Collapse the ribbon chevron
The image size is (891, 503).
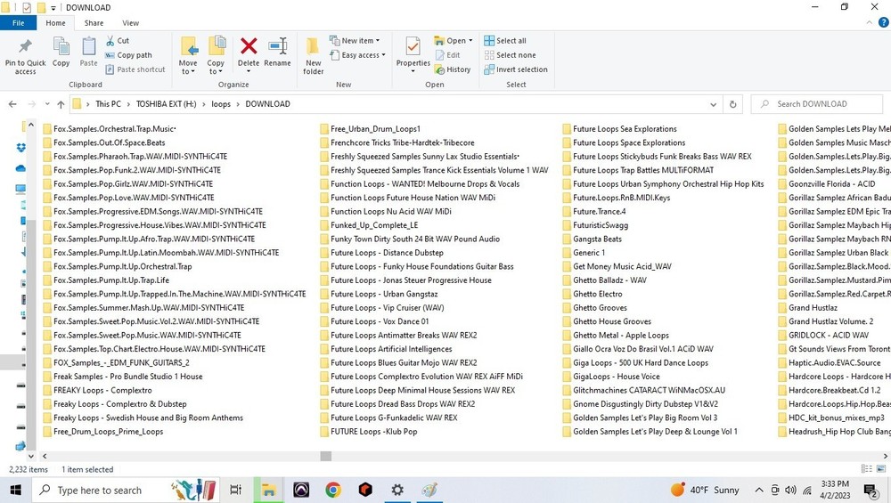click(869, 23)
